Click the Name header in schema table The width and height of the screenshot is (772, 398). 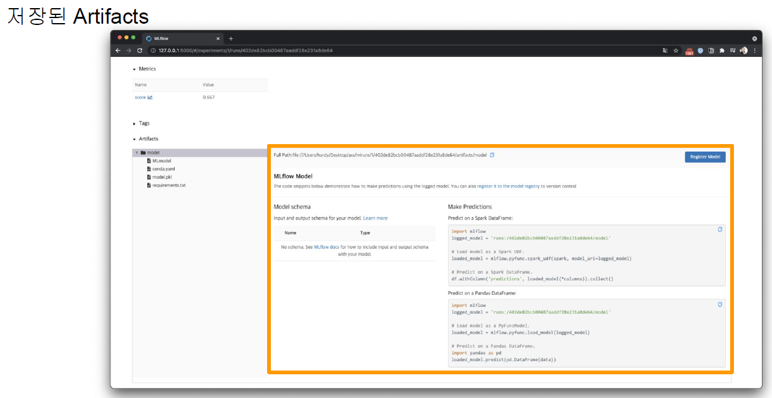[290, 233]
